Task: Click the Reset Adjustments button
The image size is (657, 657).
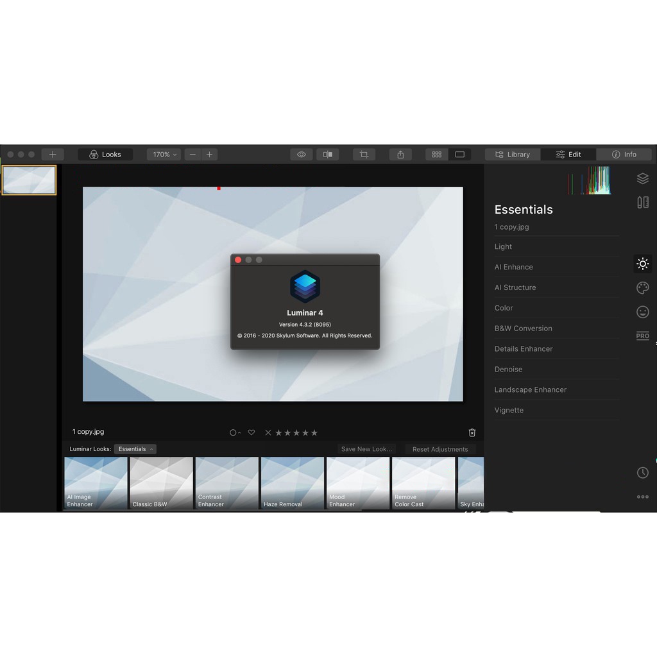Action: click(440, 449)
